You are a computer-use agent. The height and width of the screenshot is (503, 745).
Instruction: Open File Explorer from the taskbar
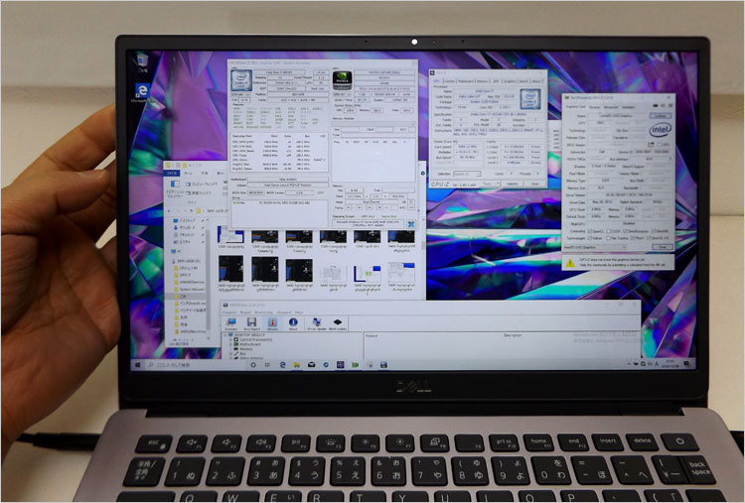296,365
